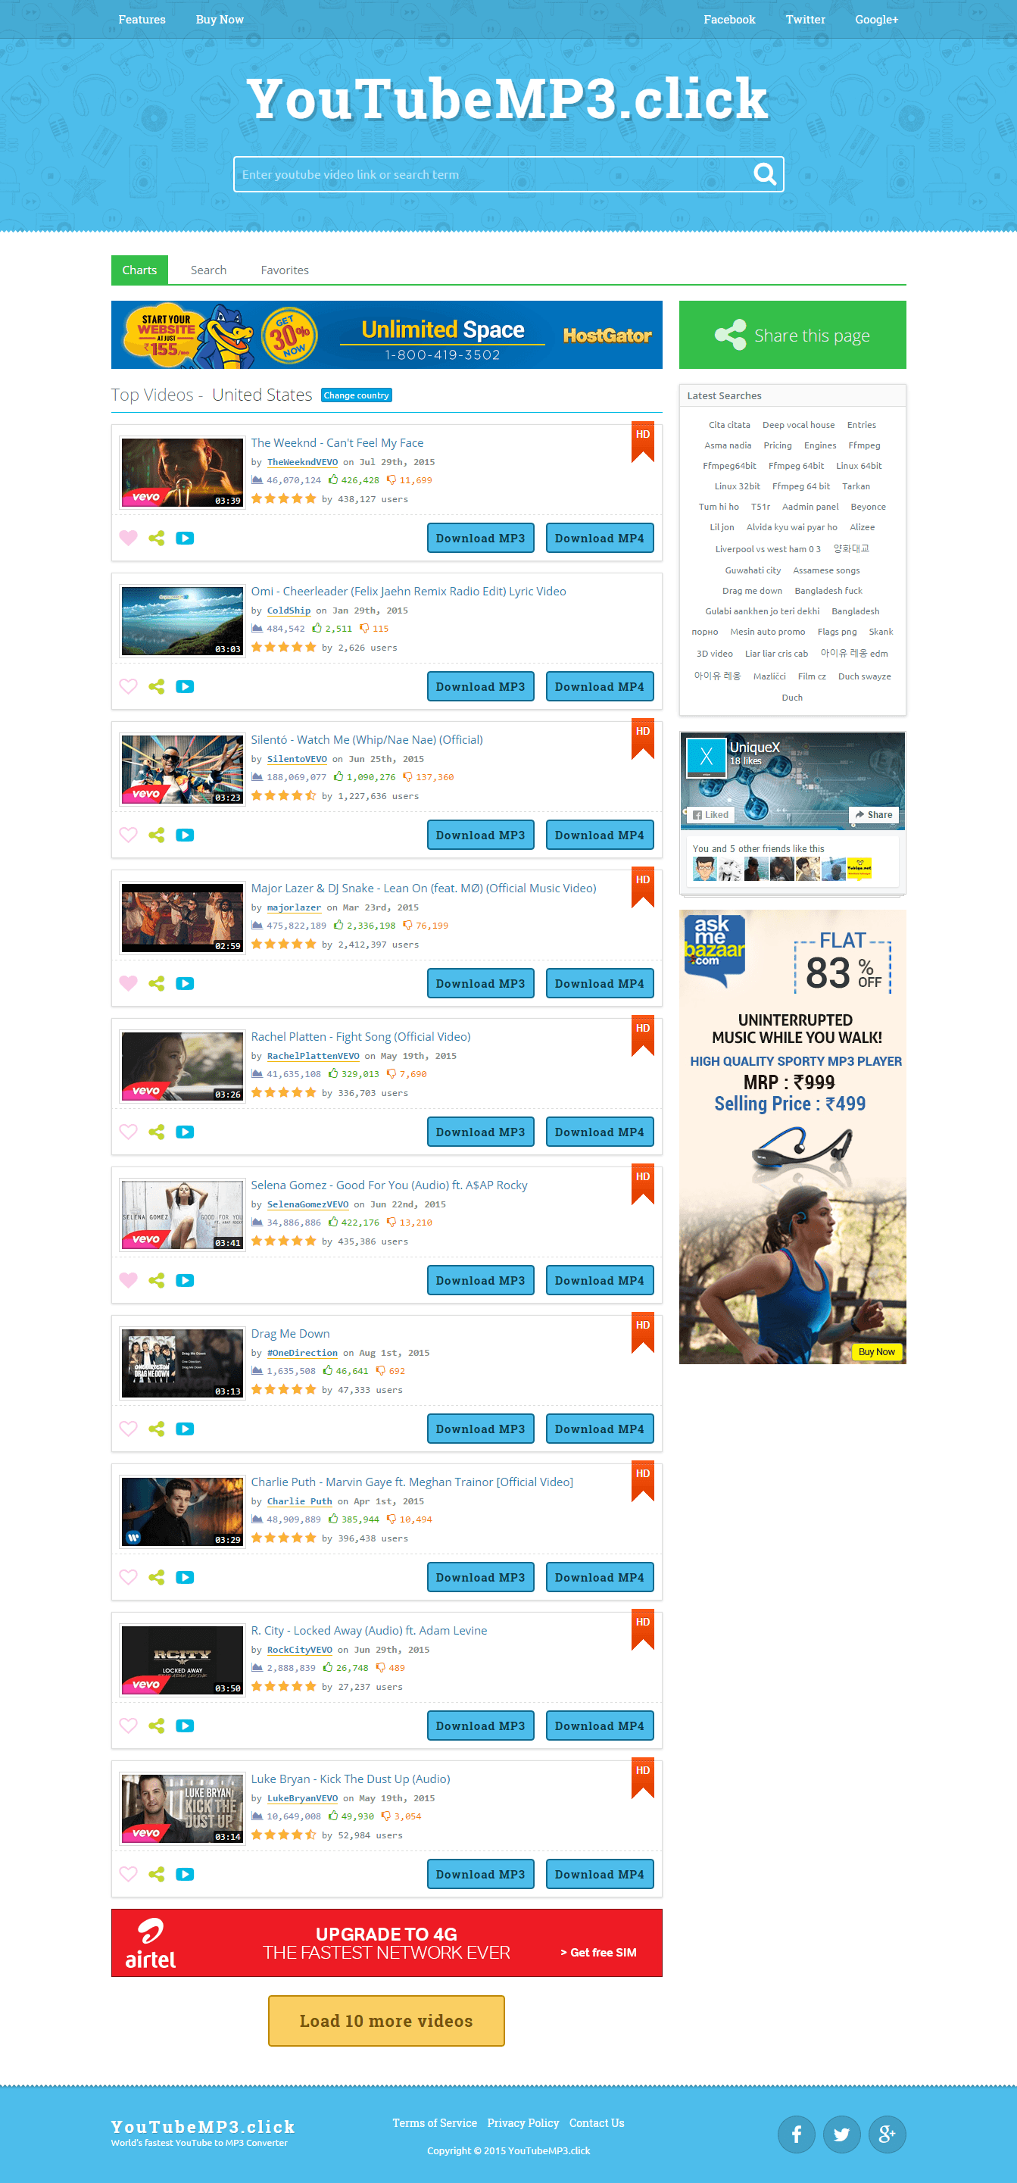Download MP4 of Luke Bryan song
This screenshot has height=2183, width=1017.
pos(599,1874)
